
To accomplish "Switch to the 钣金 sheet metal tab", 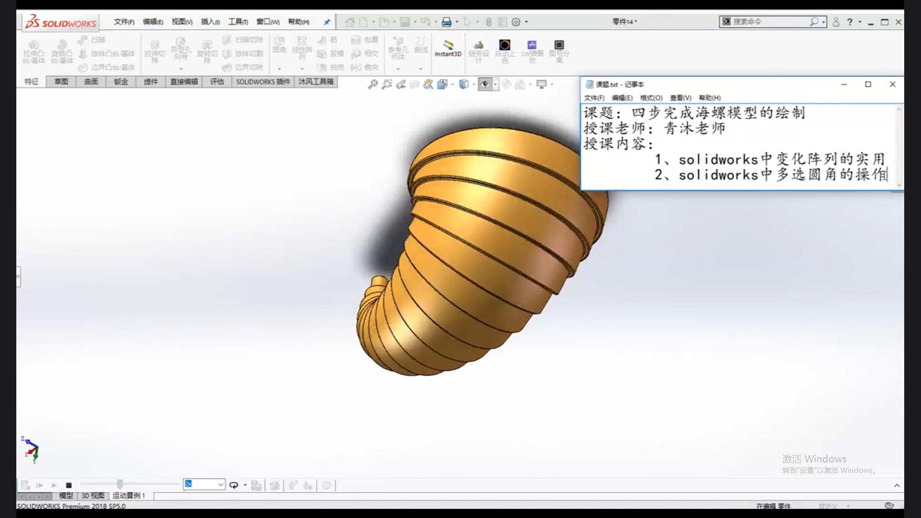I will (121, 82).
